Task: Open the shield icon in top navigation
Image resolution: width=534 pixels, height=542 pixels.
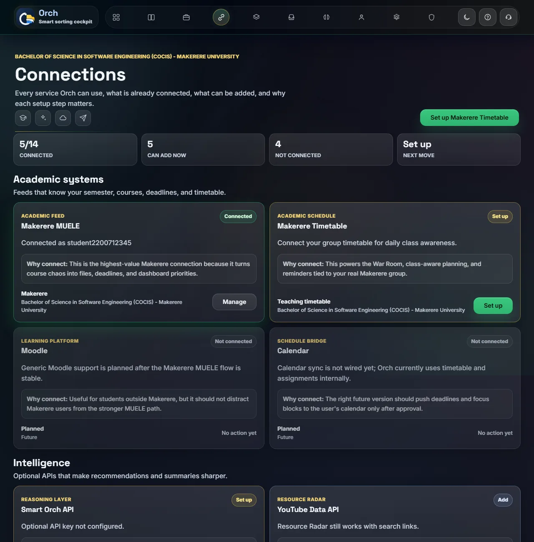Action: pos(431,17)
